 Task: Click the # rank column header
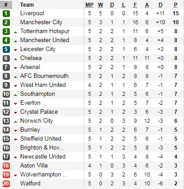point(6,5)
